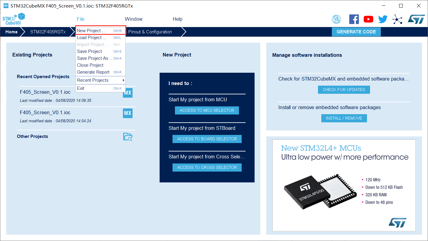
Task: Click CHECK FOR UPDATES button
Action: tap(344, 90)
